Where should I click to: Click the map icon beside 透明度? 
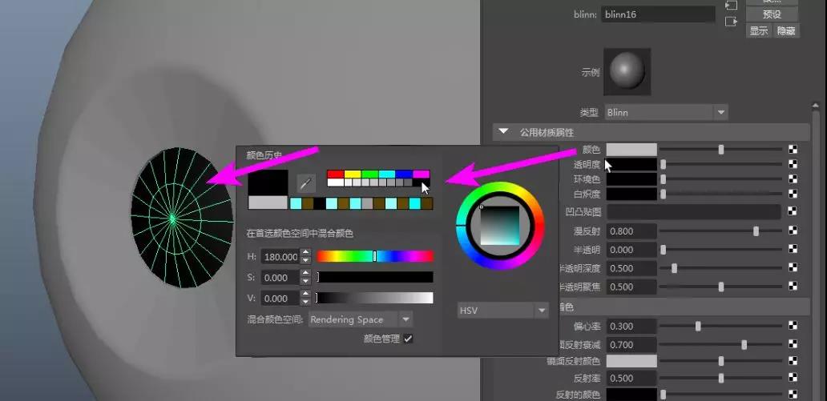[x=793, y=164]
